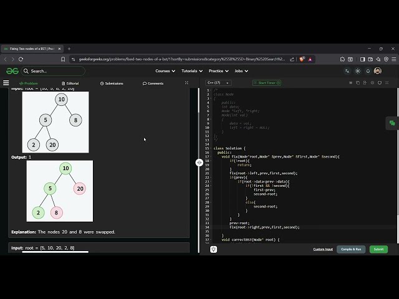Switch to the Submissions tab
Viewport: 399px width, 299px height.
pos(112,83)
